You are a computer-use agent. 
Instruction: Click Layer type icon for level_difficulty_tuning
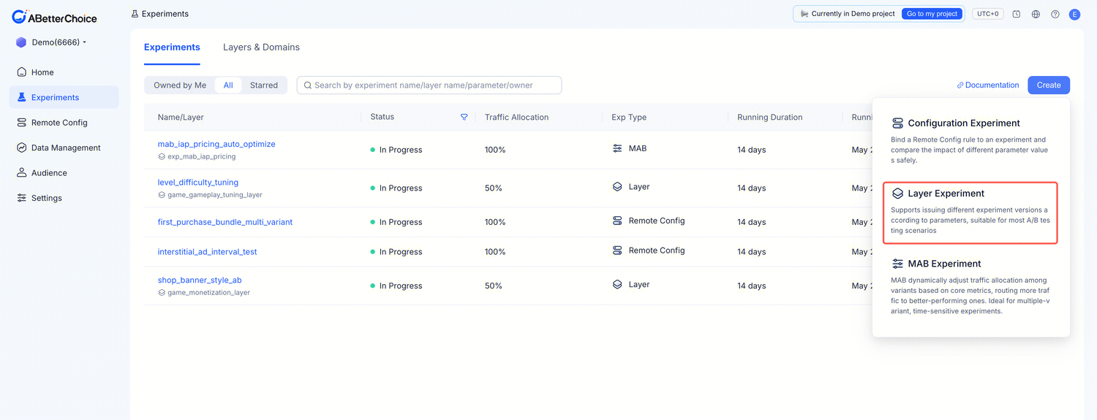tap(617, 187)
